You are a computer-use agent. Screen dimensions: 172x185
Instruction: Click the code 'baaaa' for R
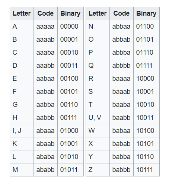click(121, 79)
